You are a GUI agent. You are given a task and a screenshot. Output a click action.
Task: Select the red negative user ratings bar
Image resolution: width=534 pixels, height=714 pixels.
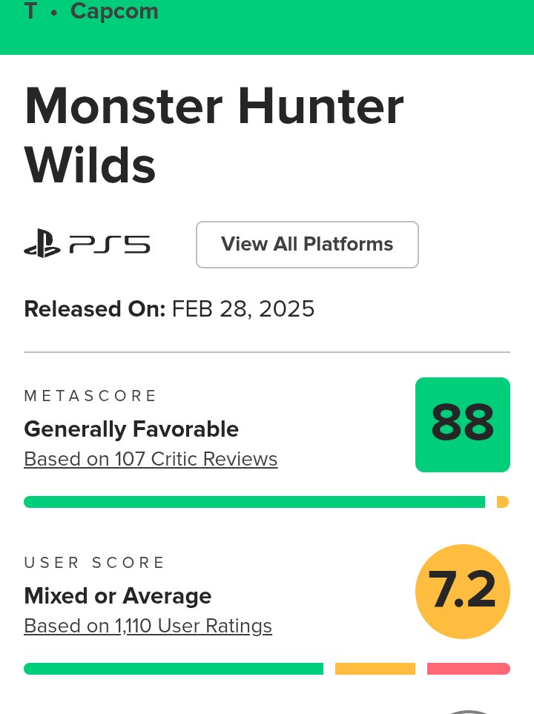point(468,669)
